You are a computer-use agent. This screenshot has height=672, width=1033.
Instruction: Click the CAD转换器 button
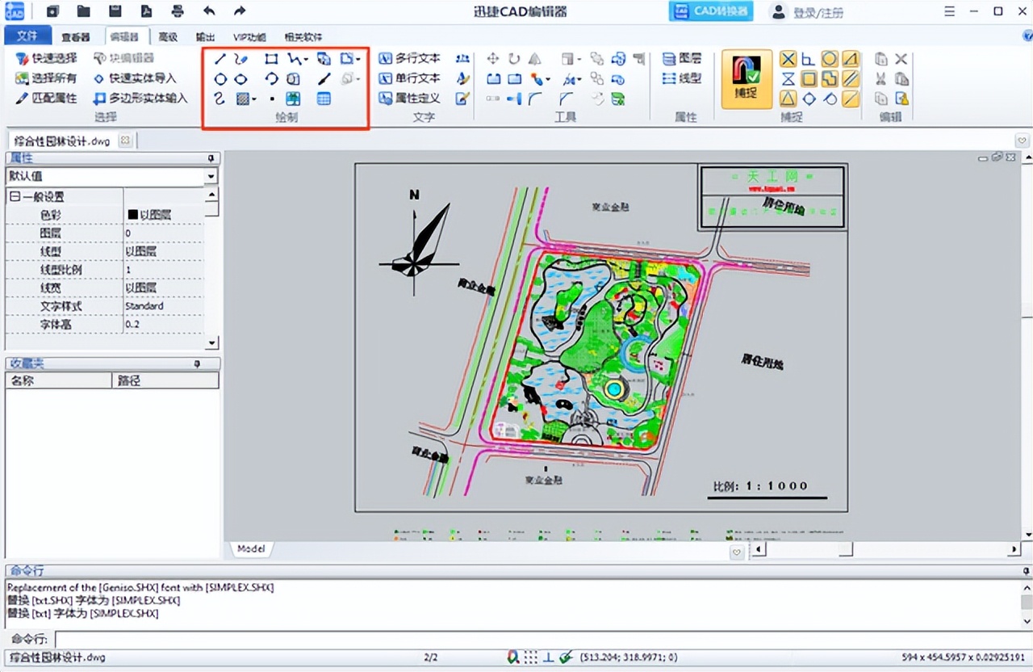710,11
